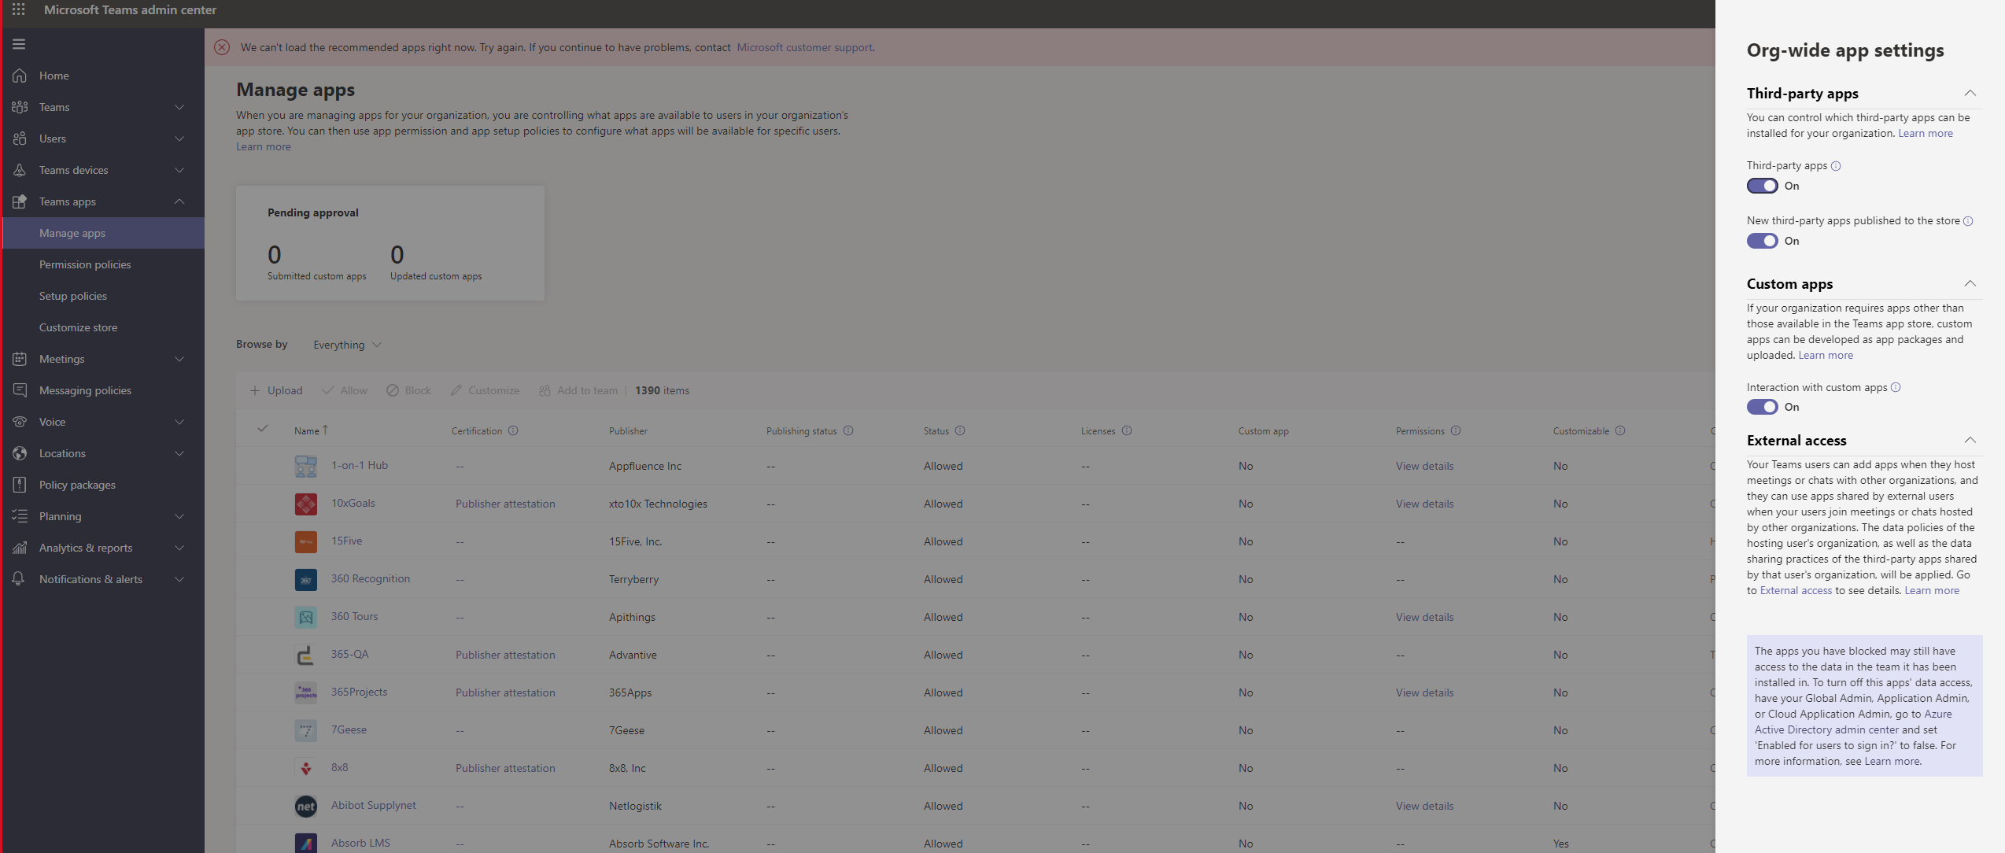Click the Planning checklist icon
Image resolution: width=2005 pixels, height=853 pixels.
tap(20, 516)
